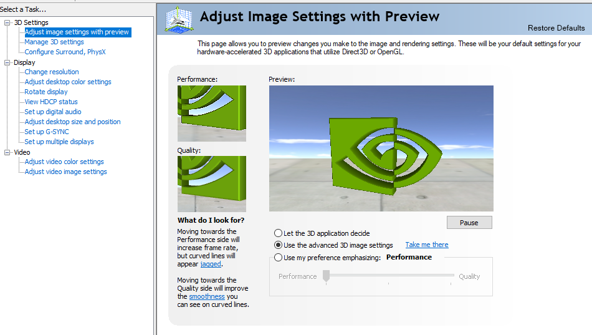
Task: Open Set up G-SYNC page
Action: pyautogui.click(x=47, y=132)
